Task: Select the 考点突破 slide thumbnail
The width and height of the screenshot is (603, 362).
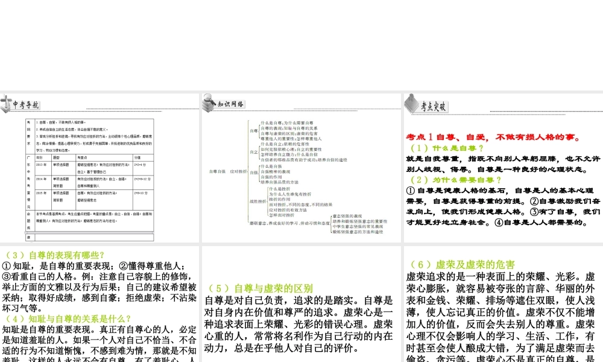Action: (x=504, y=168)
